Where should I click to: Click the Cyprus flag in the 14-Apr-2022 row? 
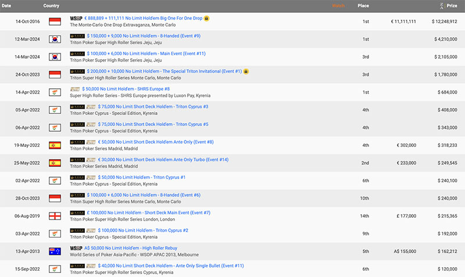point(55,92)
